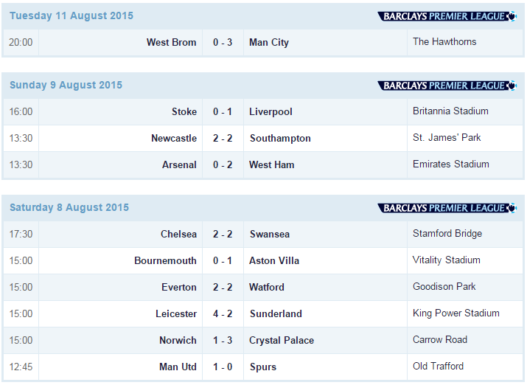Viewport: 527px width, 385px height.
Task: Open the Chelsea 2 - 2 Swansea result
Action: [223, 234]
